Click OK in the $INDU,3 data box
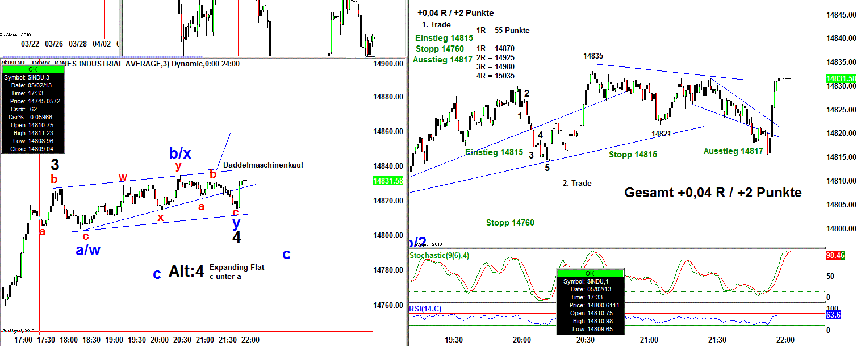Screen dimensions: 857x346 tap(32, 69)
